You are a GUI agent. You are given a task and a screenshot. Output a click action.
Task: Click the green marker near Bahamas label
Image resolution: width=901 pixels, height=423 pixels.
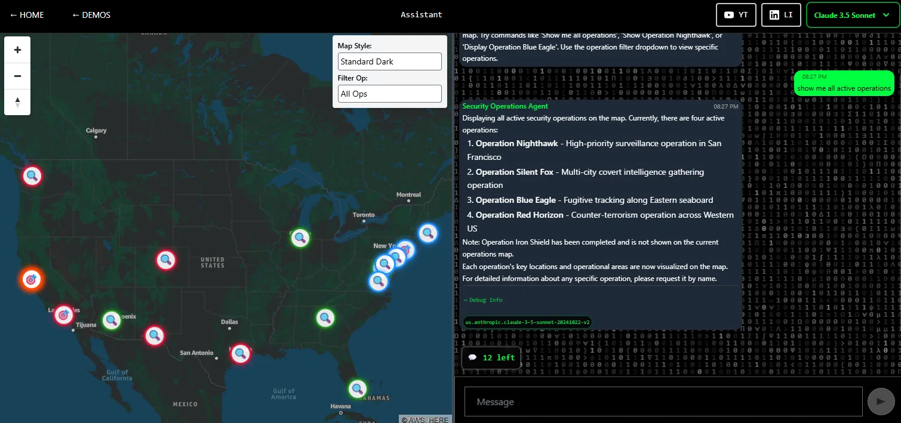click(x=357, y=390)
